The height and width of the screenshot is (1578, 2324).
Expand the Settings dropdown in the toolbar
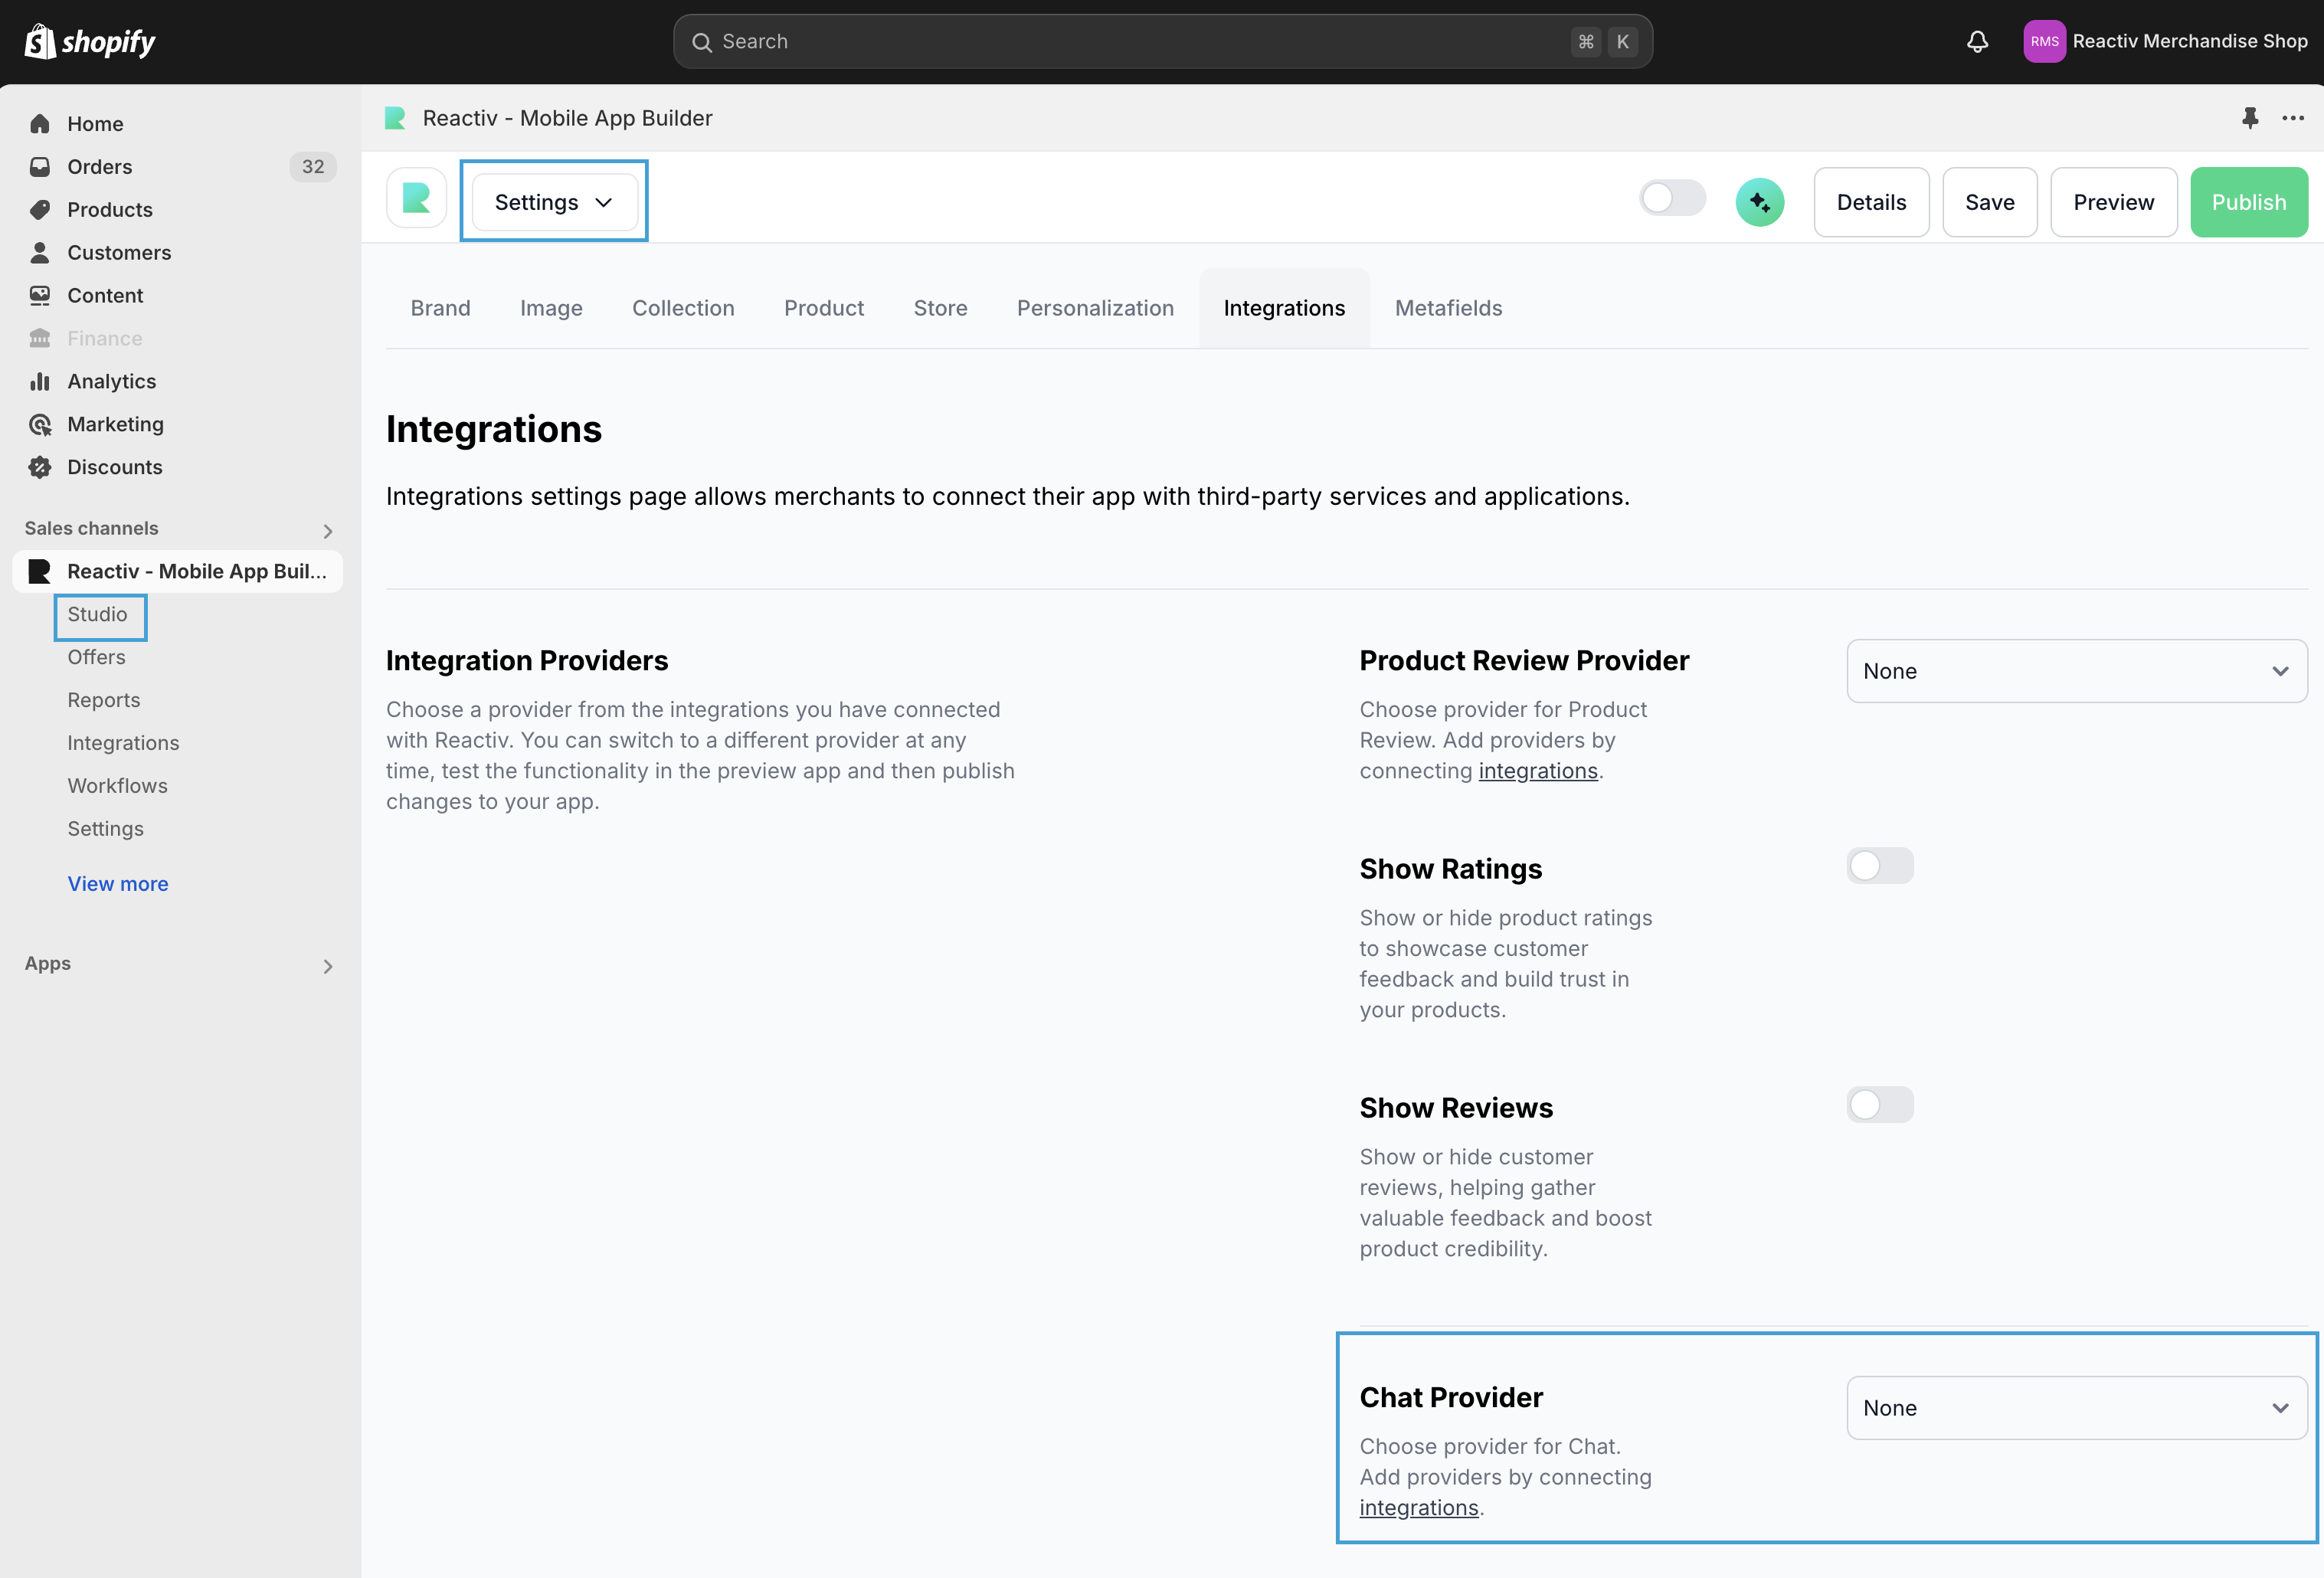pos(554,202)
